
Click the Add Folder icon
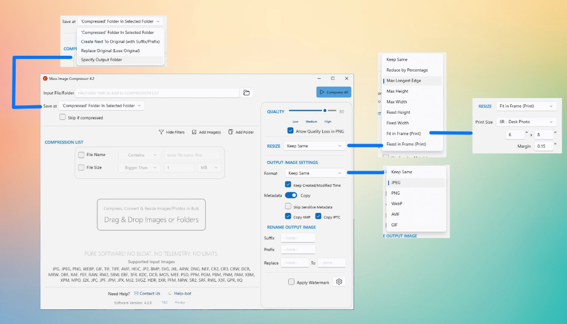(x=231, y=133)
